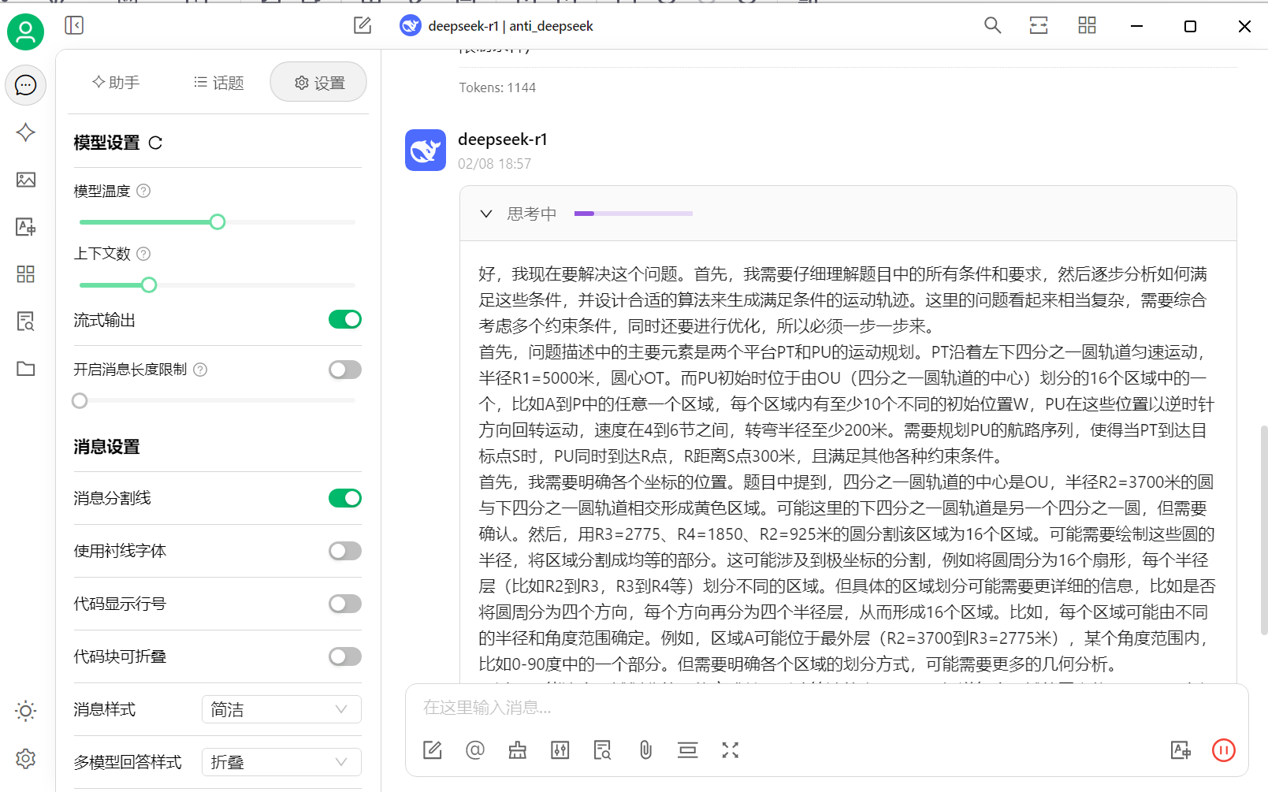Open the mini apps grid icon in the header
The height and width of the screenshot is (792, 1268).
point(1088,25)
